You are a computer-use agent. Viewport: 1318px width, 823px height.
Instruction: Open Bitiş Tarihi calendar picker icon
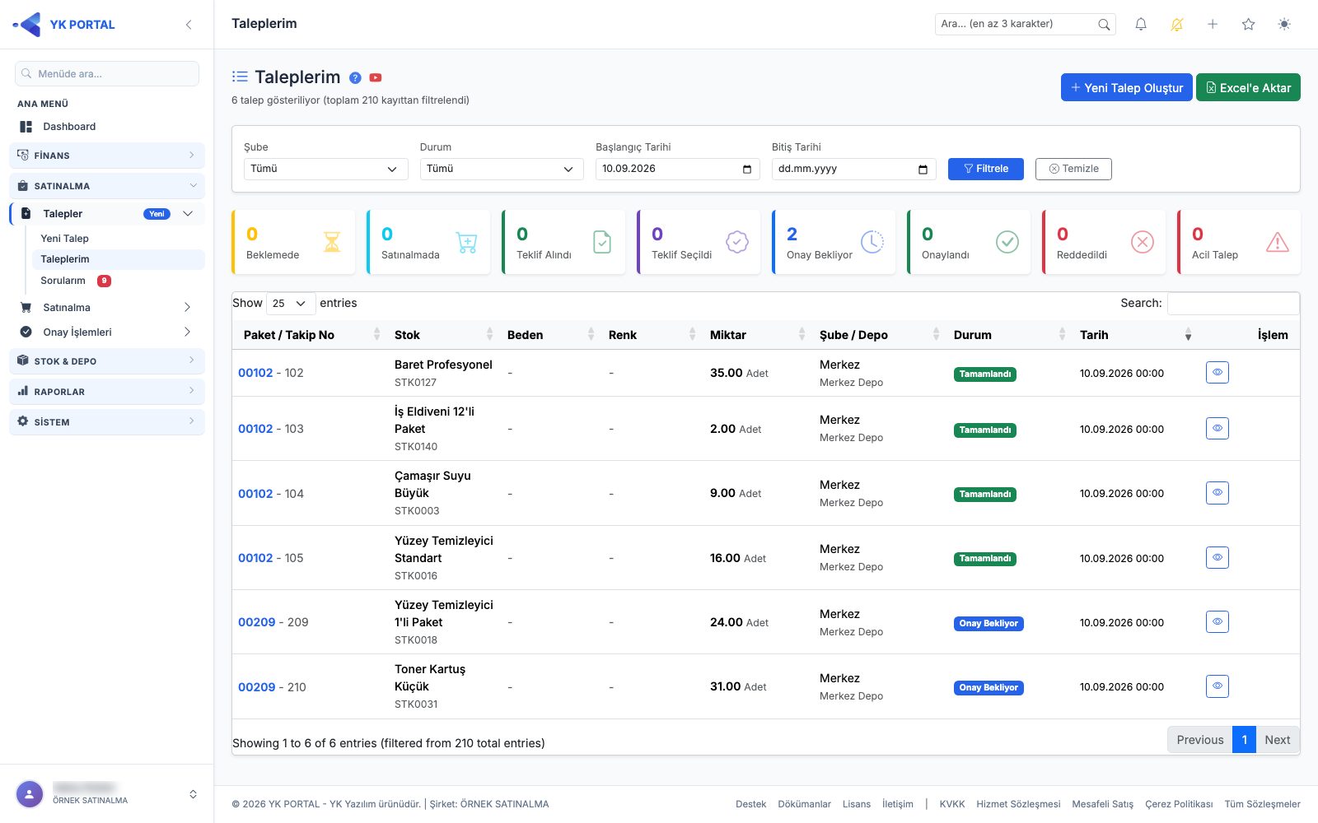[x=923, y=170]
